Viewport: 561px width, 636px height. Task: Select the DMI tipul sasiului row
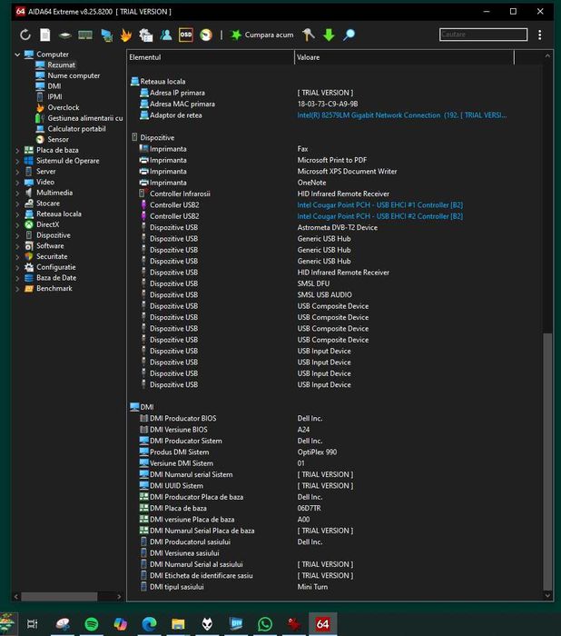point(335,587)
